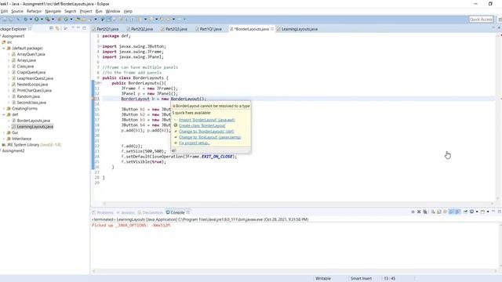This screenshot has height=282, width=502.
Task: Click the Run external tools icon
Action: coord(47,19)
